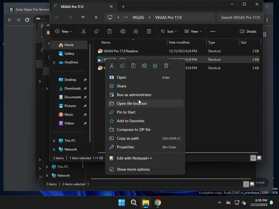279x209 pixels.
Task: Choose Pin to Start
Action: (145, 112)
